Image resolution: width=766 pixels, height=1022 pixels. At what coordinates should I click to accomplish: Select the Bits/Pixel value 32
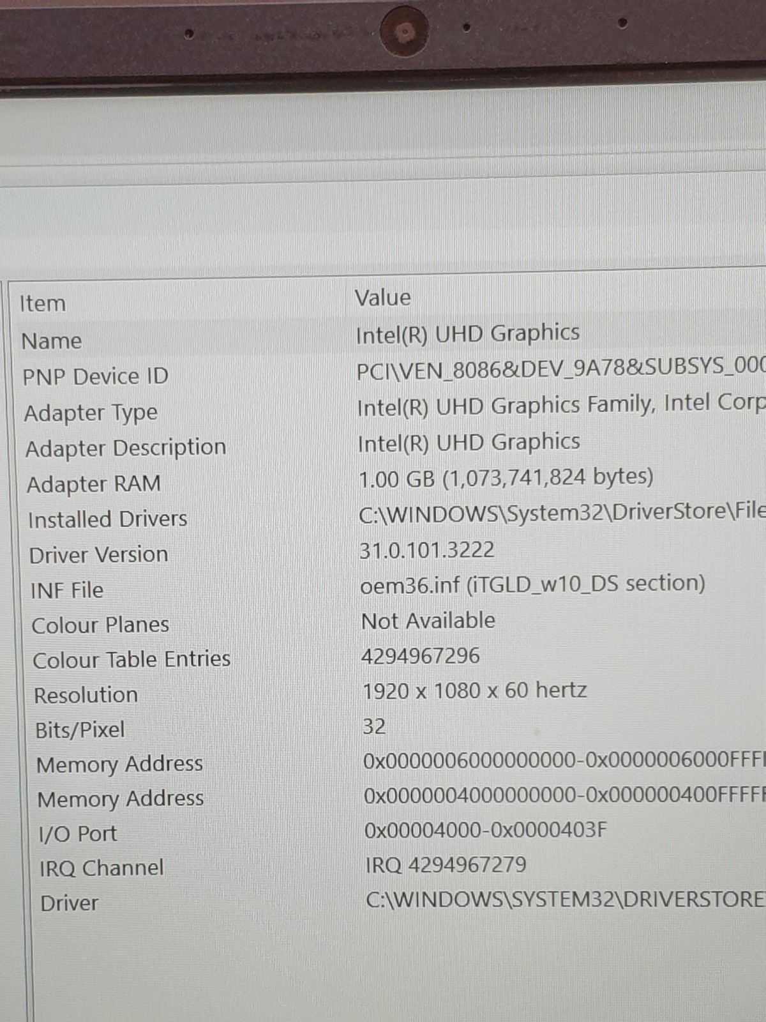click(375, 726)
